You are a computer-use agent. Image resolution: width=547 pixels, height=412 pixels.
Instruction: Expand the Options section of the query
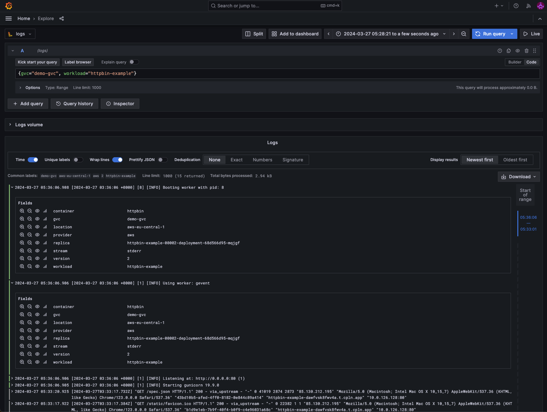30,88
